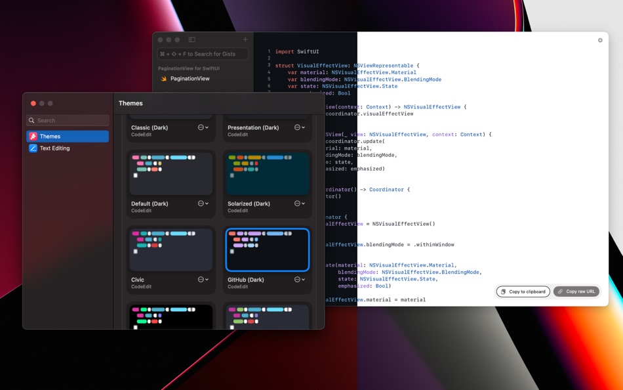Open the ellipsis options on Solarized (Dark) theme
623x390 pixels.
point(298,203)
